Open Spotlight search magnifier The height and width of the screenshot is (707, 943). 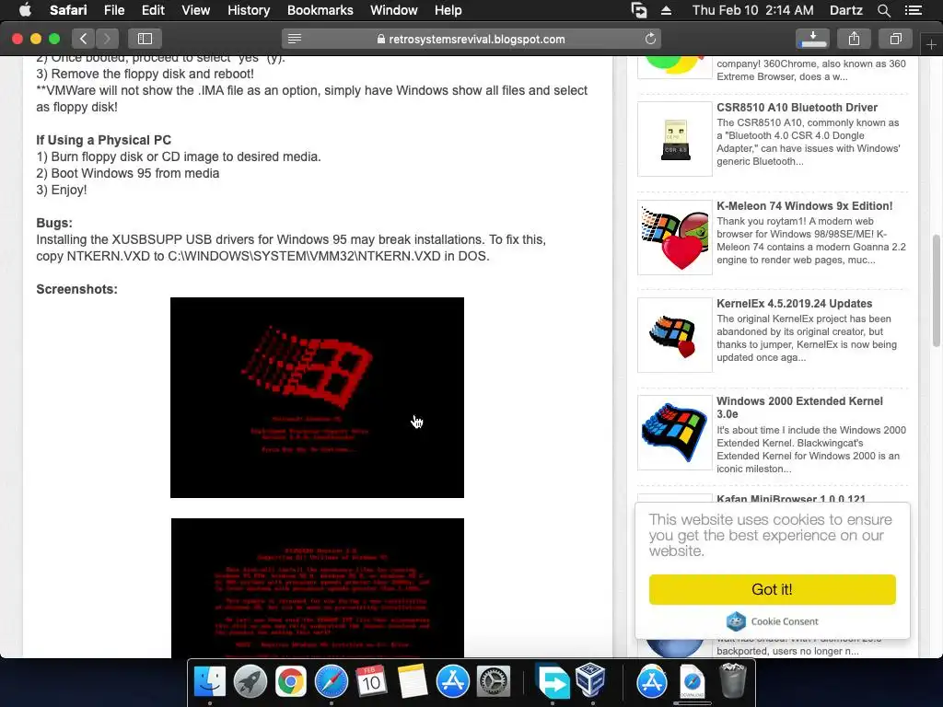tap(883, 10)
